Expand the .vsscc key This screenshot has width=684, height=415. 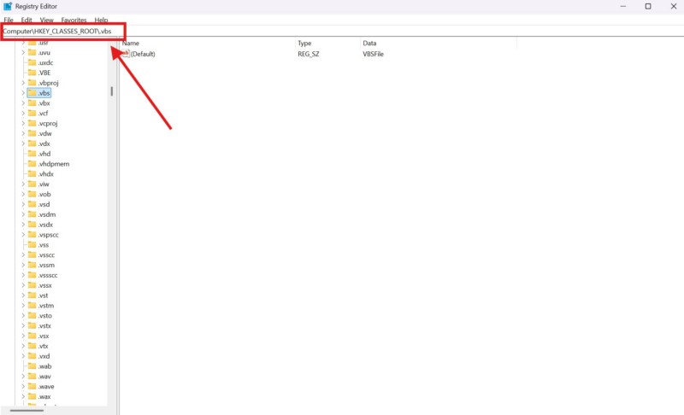(x=23, y=254)
